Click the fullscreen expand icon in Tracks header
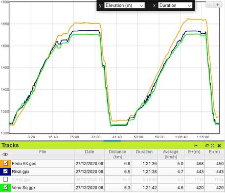Viewport: 225px width, 193px height. click(x=212, y=146)
